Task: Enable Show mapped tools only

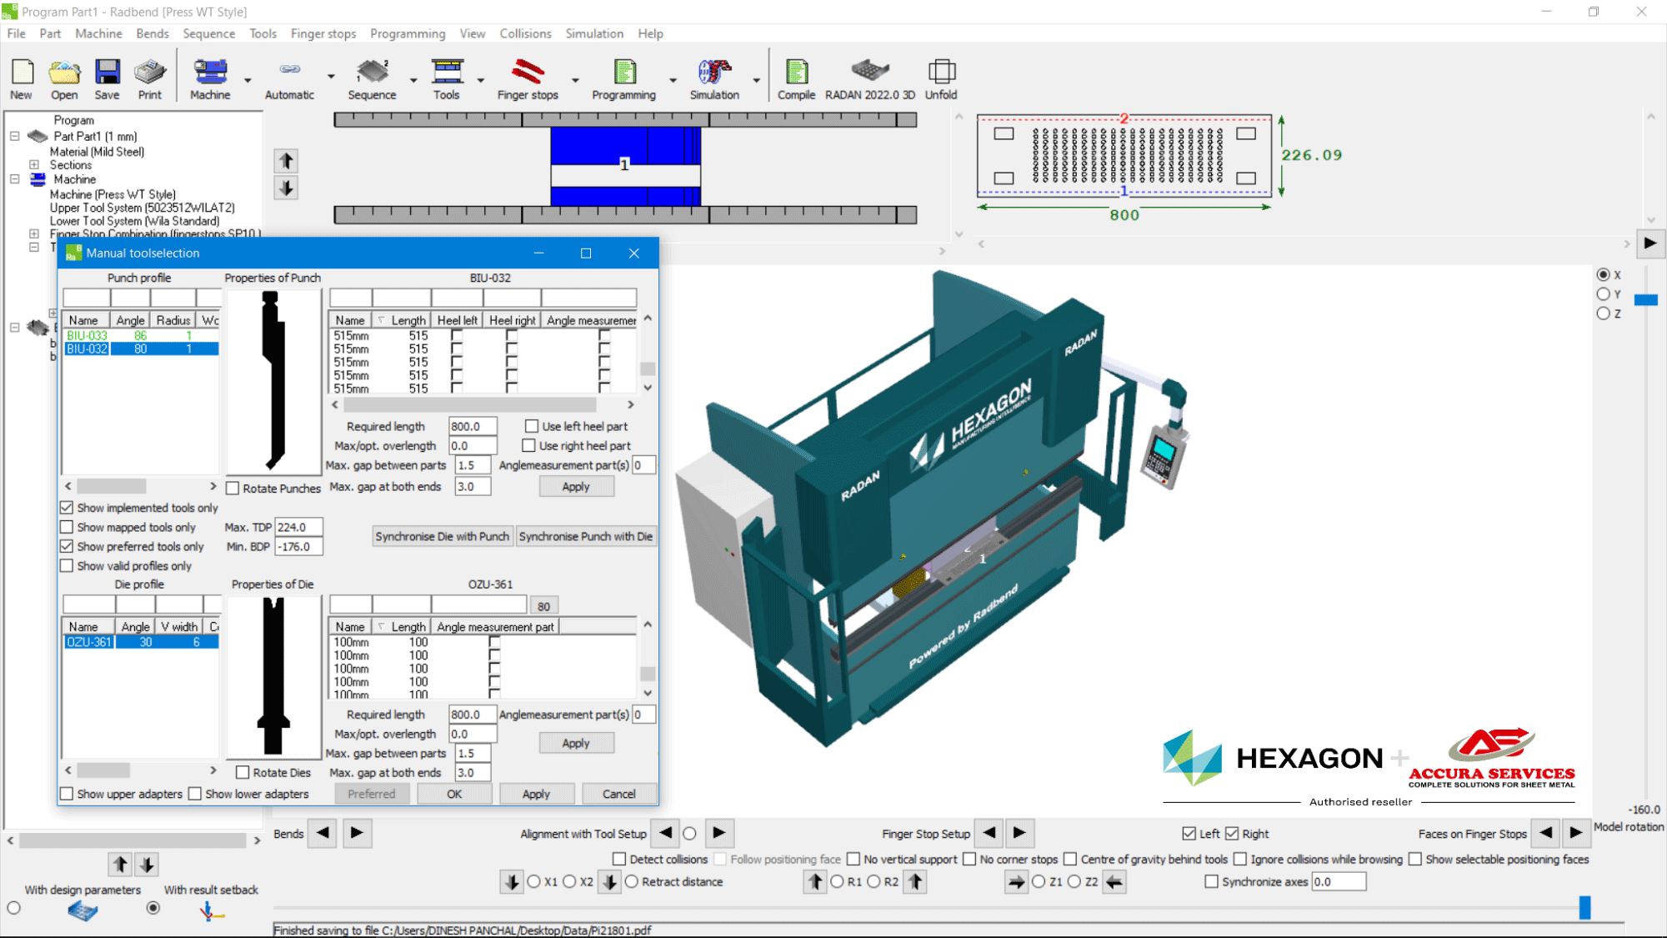Action: pyautogui.click(x=67, y=527)
